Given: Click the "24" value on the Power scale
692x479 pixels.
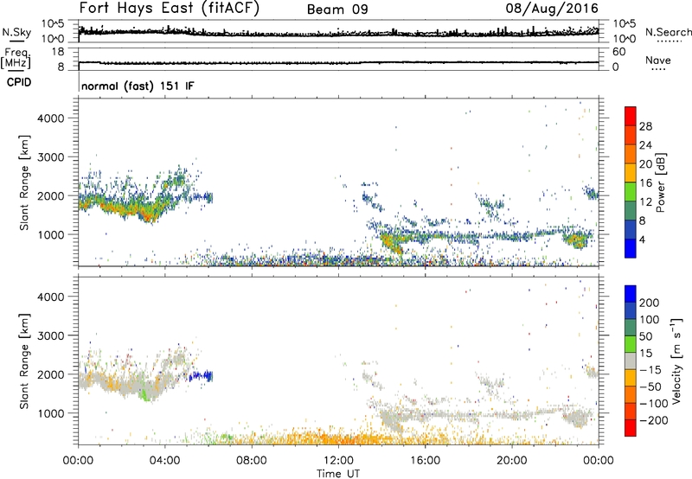Looking at the screenshot, I should pos(645,145).
